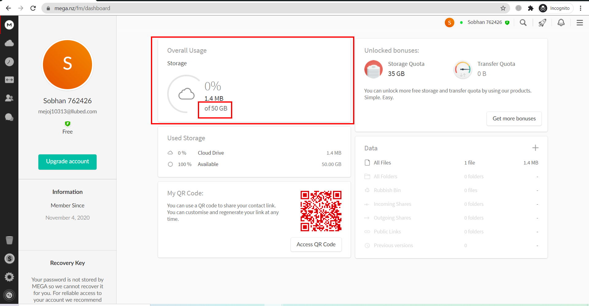Click the Free plan shield badge
This screenshot has width=589, height=306.
click(67, 124)
